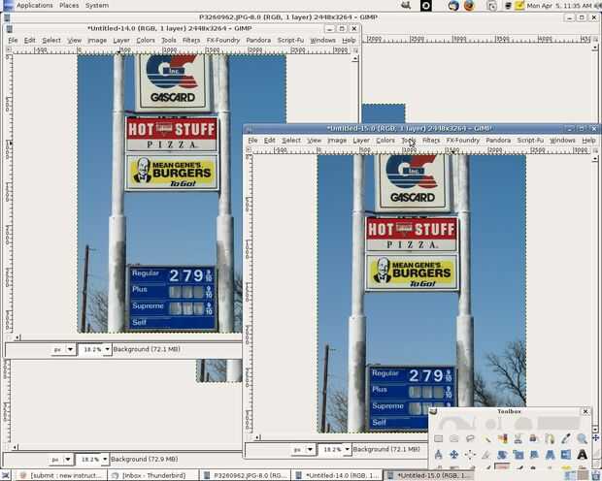This screenshot has width=602, height=481.
Task: Open Places menu in top panel
Action: (x=69, y=6)
